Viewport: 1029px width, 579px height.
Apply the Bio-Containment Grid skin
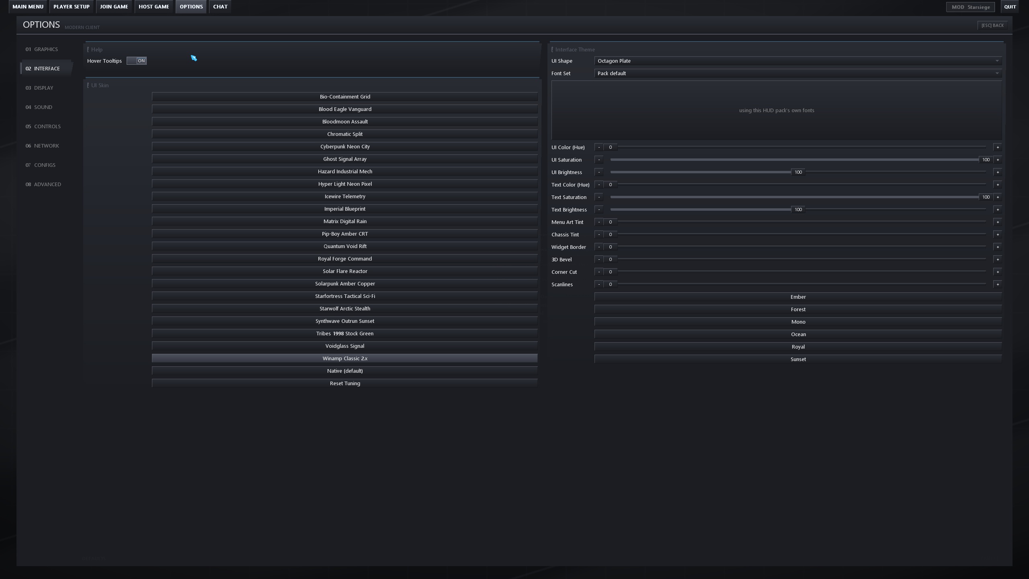coord(345,96)
